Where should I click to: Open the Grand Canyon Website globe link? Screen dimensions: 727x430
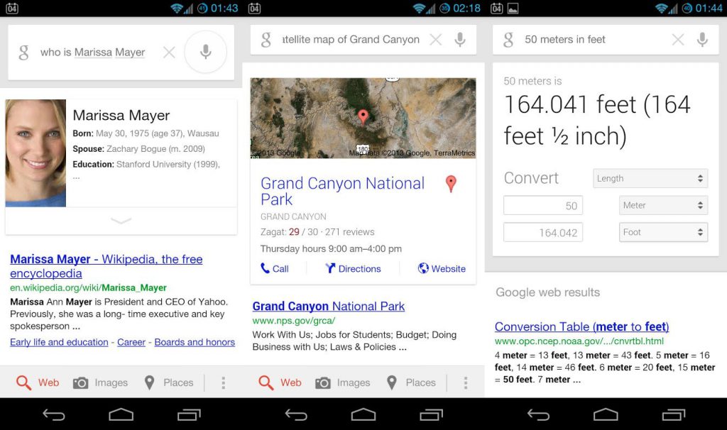pyautogui.click(x=442, y=269)
